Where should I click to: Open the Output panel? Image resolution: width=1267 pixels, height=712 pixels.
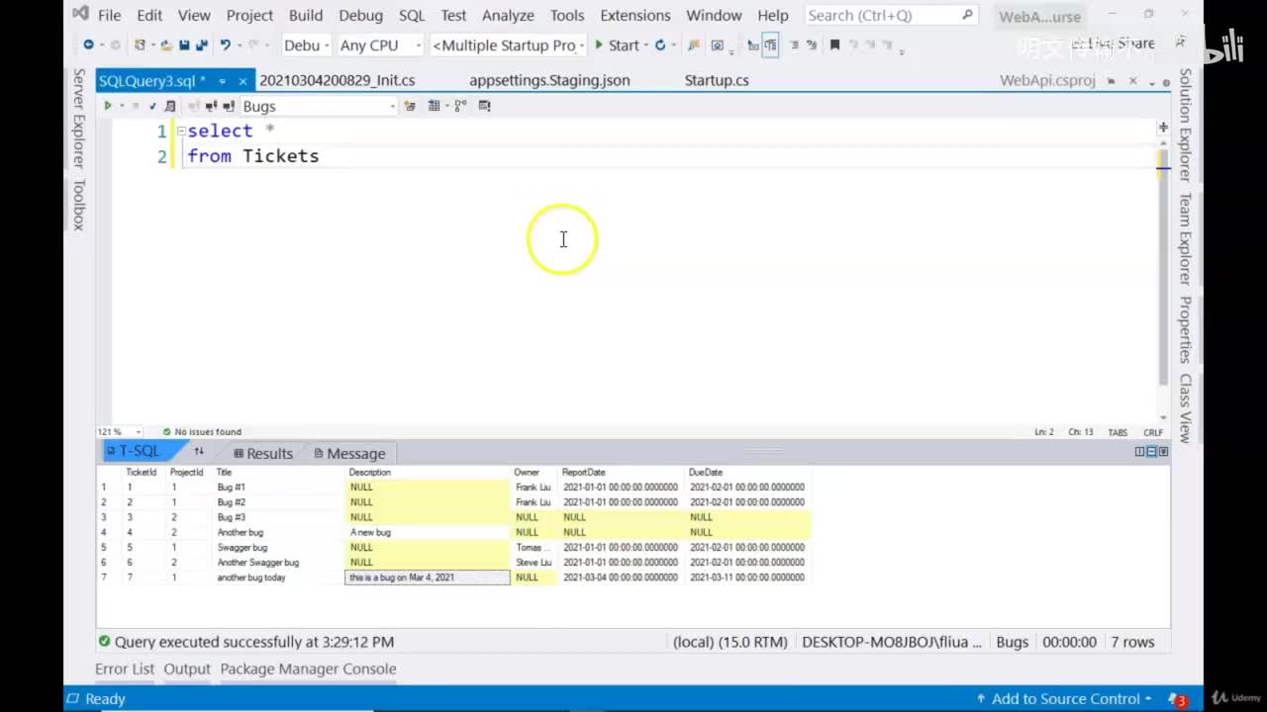187,669
